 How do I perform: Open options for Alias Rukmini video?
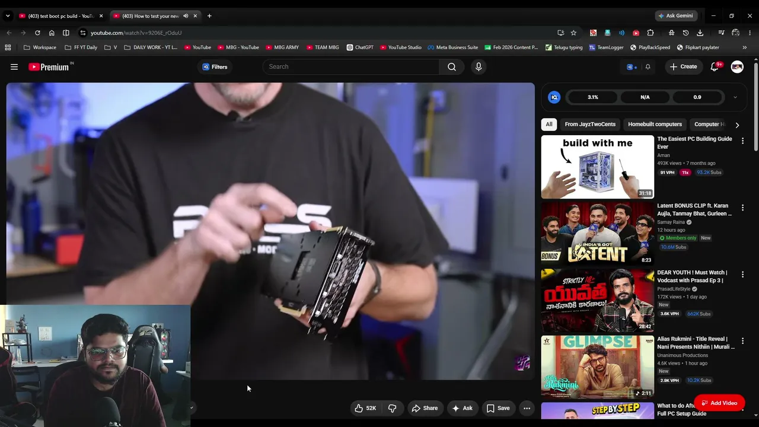pyautogui.click(x=742, y=342)
